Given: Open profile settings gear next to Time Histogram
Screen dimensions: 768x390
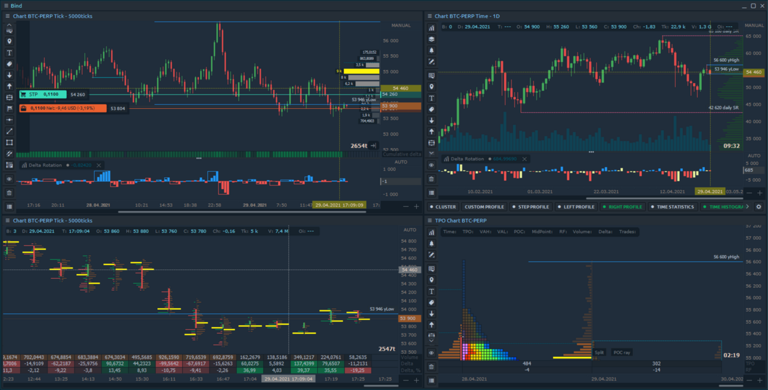Looking at the screenshot, I should (x=758, y=207).
